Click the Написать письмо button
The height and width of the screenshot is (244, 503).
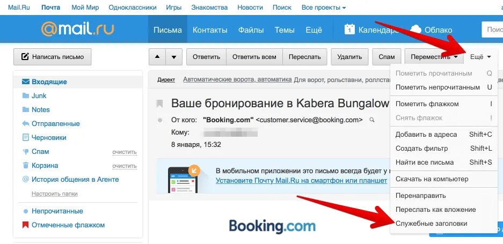click(52, 57)
